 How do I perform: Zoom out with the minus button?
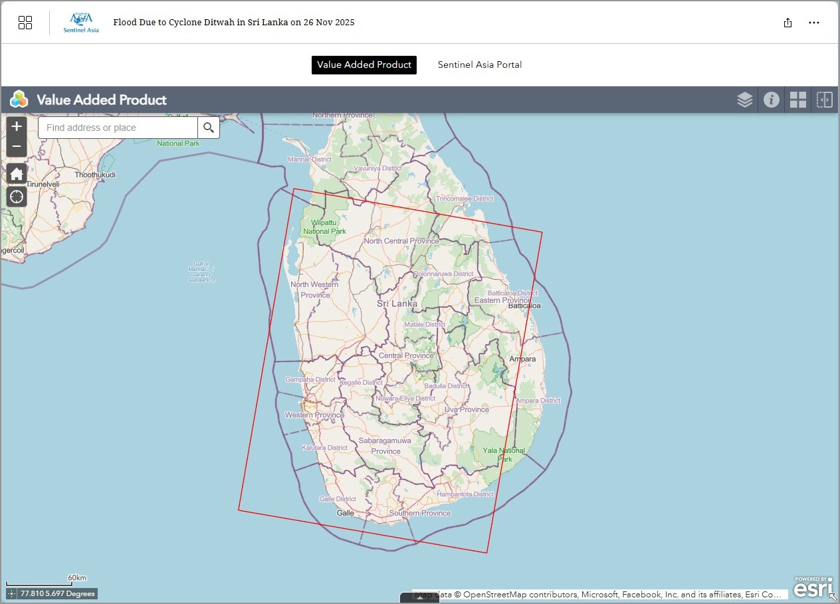pyautogui.click(x=17, y=146)
